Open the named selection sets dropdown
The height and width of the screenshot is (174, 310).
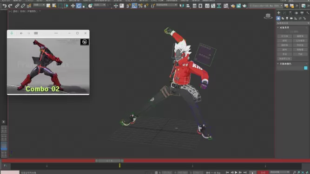(166, 5)
